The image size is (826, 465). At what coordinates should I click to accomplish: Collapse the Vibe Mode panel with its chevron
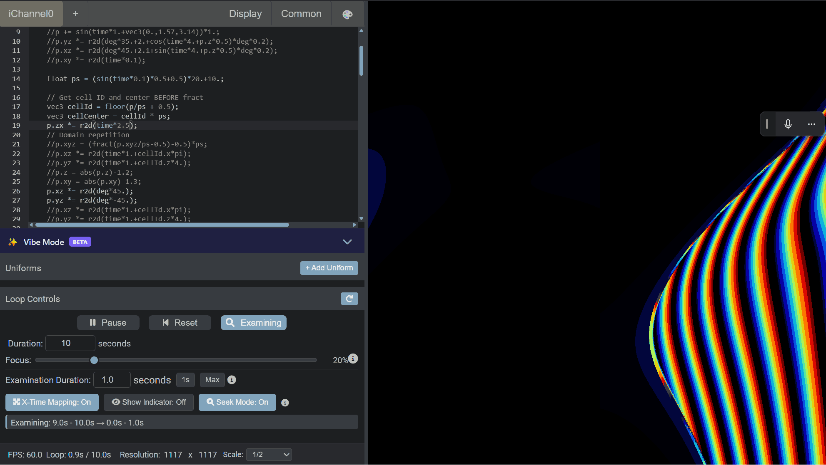click(347, 242)
